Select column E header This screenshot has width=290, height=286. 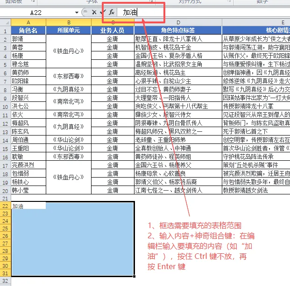tap(256, 22)
